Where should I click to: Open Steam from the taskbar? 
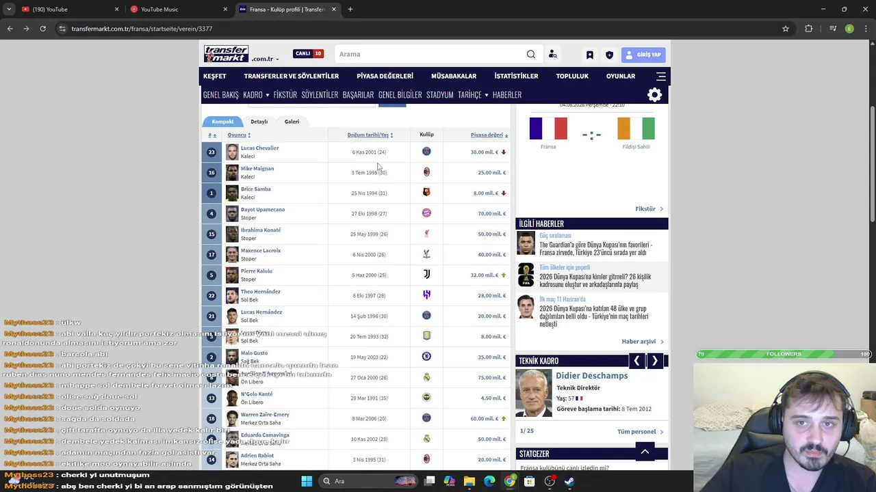point(569,481)
